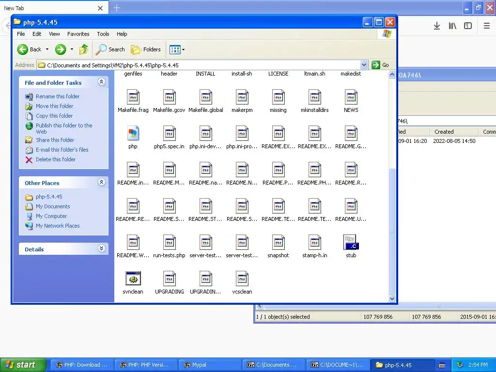This screenshot has height=372, width=496.
Task: Select the UPGRADING file icon
Action: coord(169,279)
